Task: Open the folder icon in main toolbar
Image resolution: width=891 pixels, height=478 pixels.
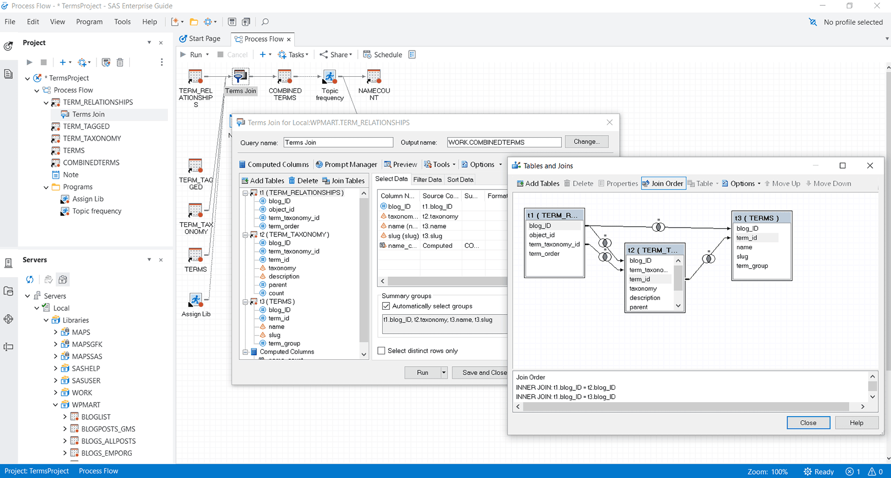Action: 194,22
